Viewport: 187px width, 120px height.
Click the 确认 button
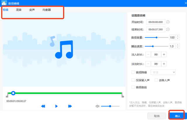[x=177, y=116]
